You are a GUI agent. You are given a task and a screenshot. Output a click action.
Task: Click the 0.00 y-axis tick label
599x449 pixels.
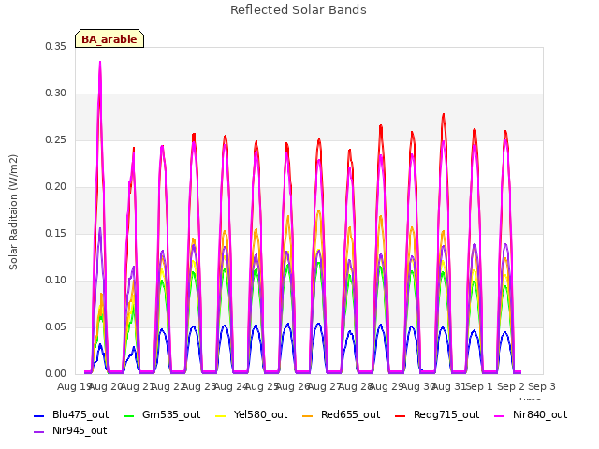pos(56,374)
